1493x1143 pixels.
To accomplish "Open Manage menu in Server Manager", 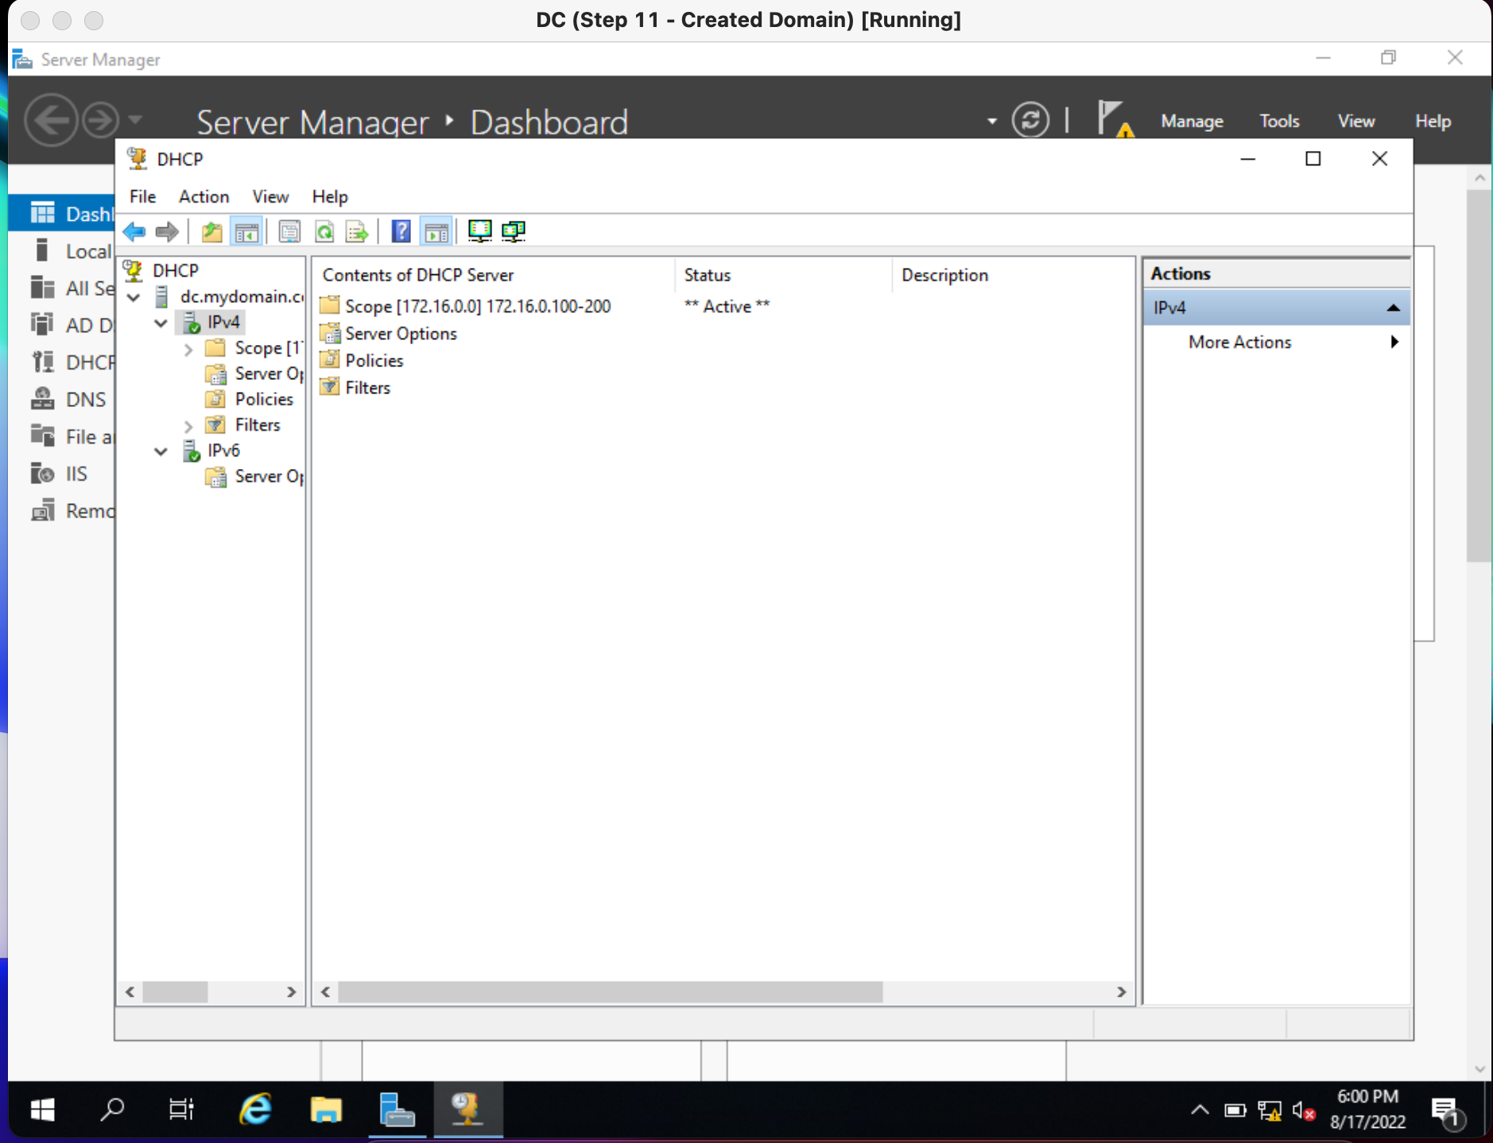I will pos(1192,121).
